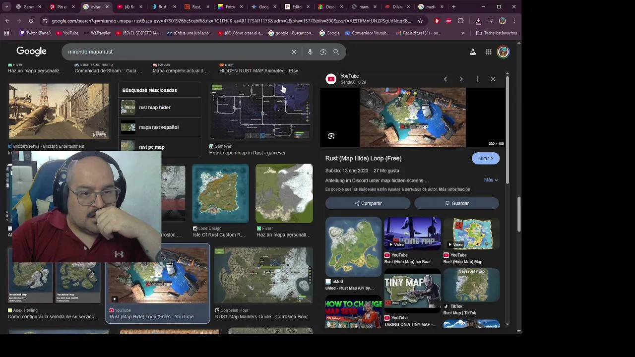
Task: Open the Cobra una jubilación bookmark
Action: (189, 33)
